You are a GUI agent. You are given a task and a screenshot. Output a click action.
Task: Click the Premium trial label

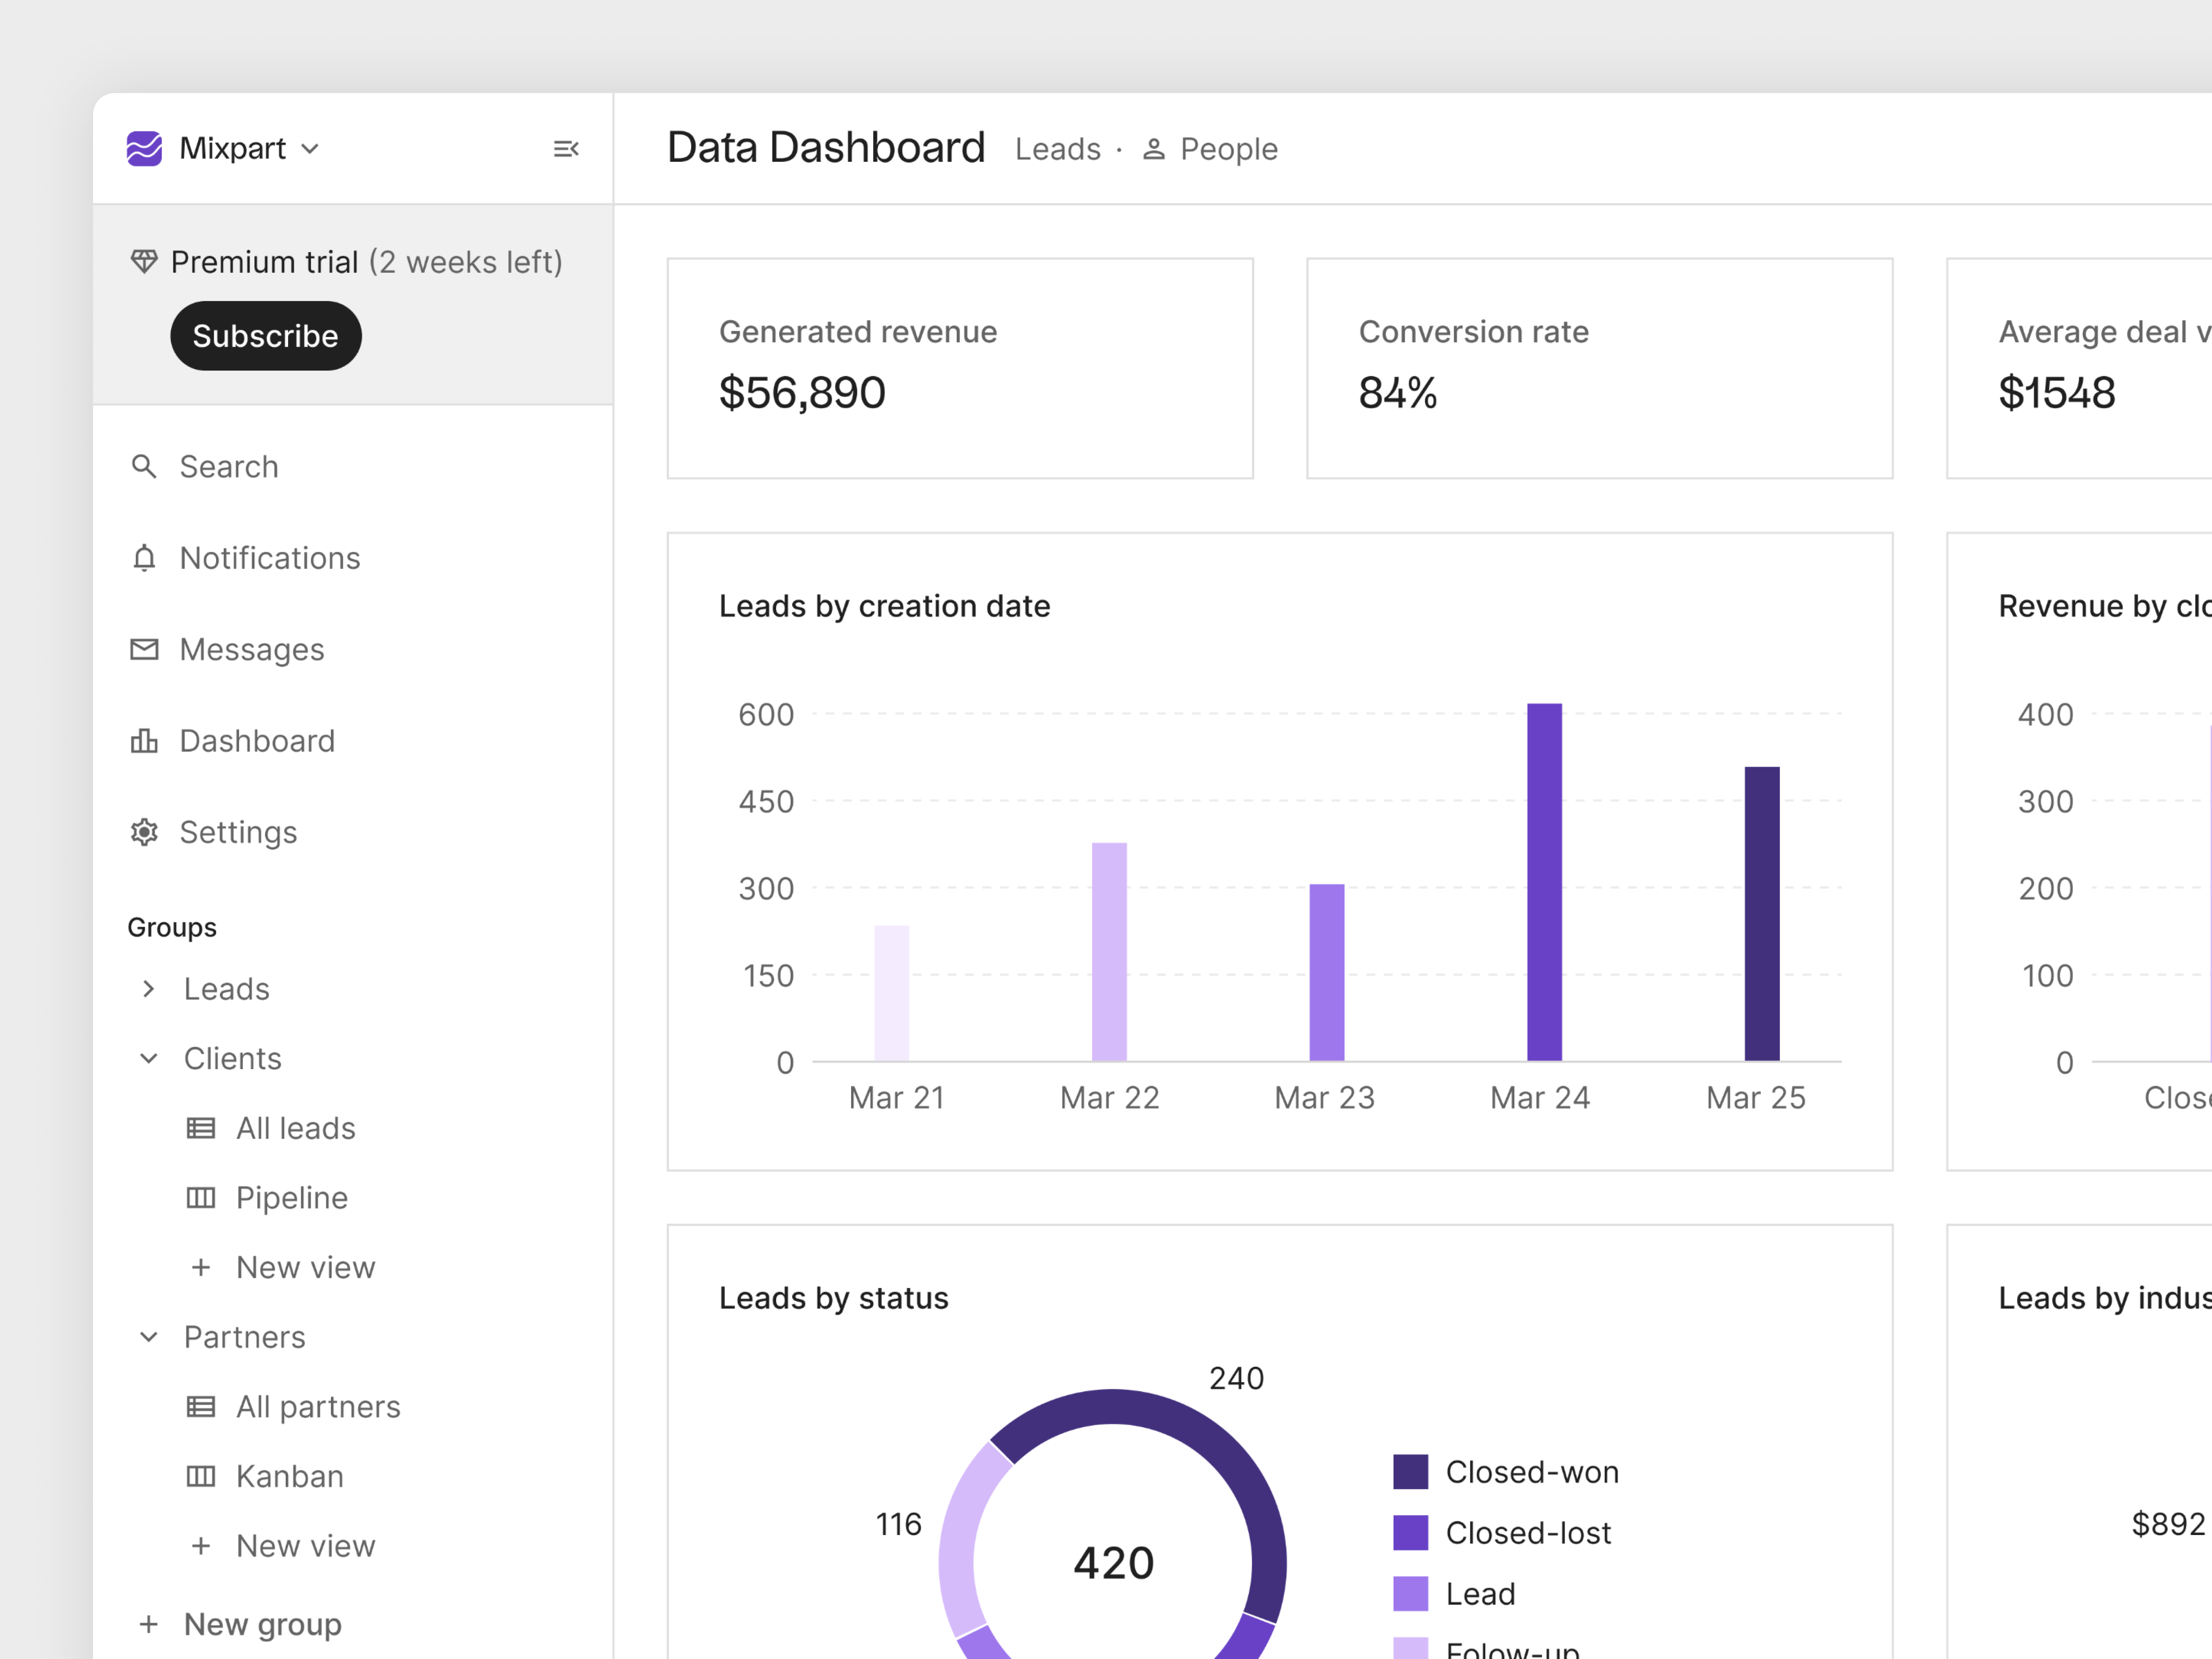(x=264, y=262)
